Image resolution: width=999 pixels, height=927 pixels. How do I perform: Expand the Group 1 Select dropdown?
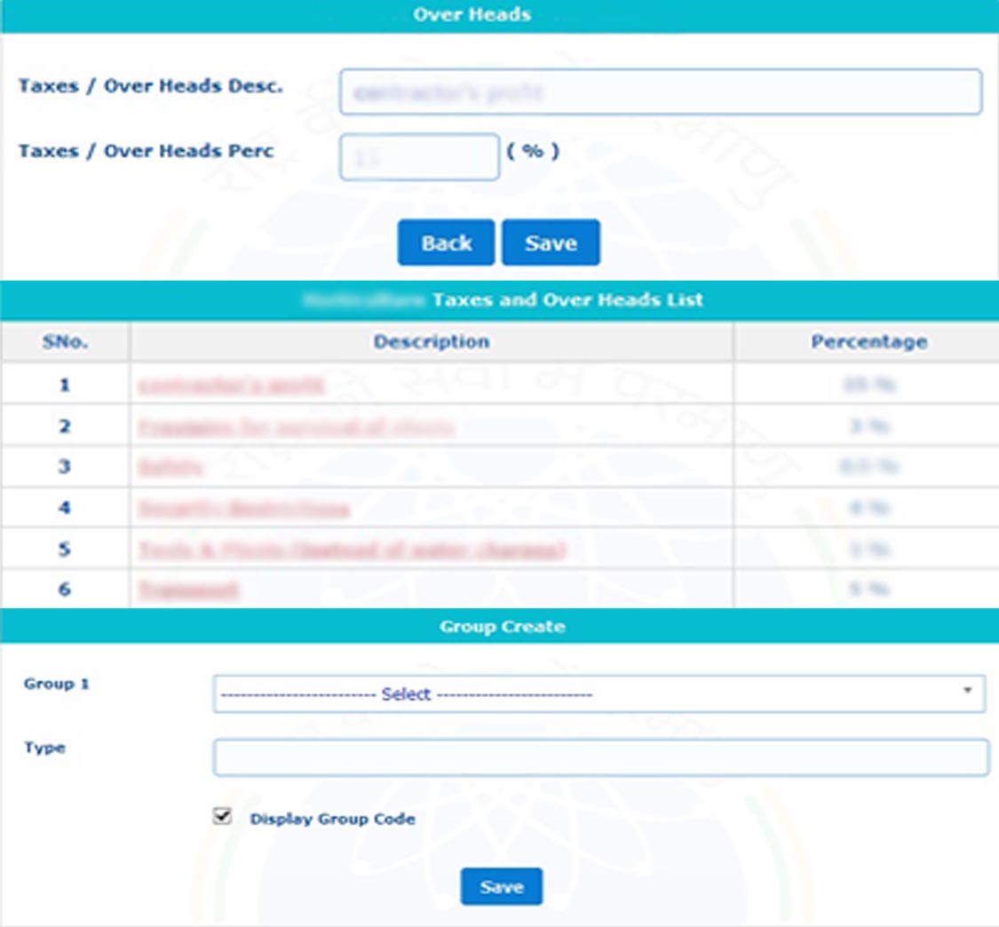click(599, 693)
